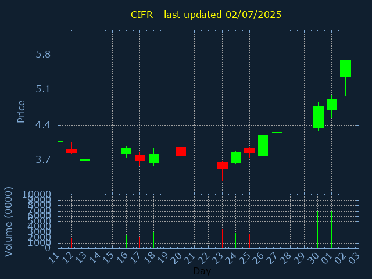Click the day label 14 on x-axis

coord(95,258)
